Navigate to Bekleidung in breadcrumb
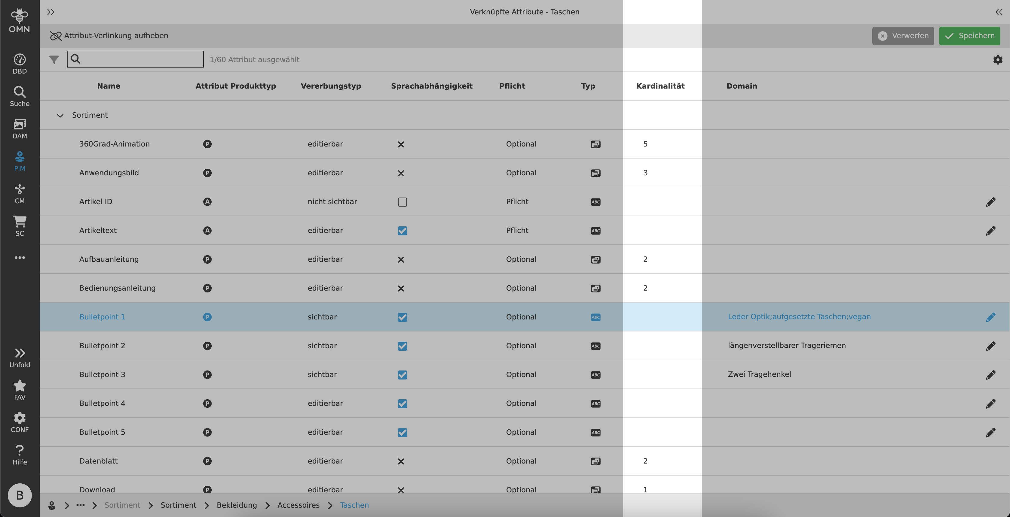The image size is (1010, 517). click(237, 505)
